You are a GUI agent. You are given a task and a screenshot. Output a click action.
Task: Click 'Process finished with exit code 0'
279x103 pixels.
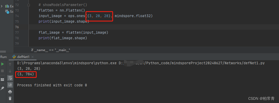pos(52,85)
